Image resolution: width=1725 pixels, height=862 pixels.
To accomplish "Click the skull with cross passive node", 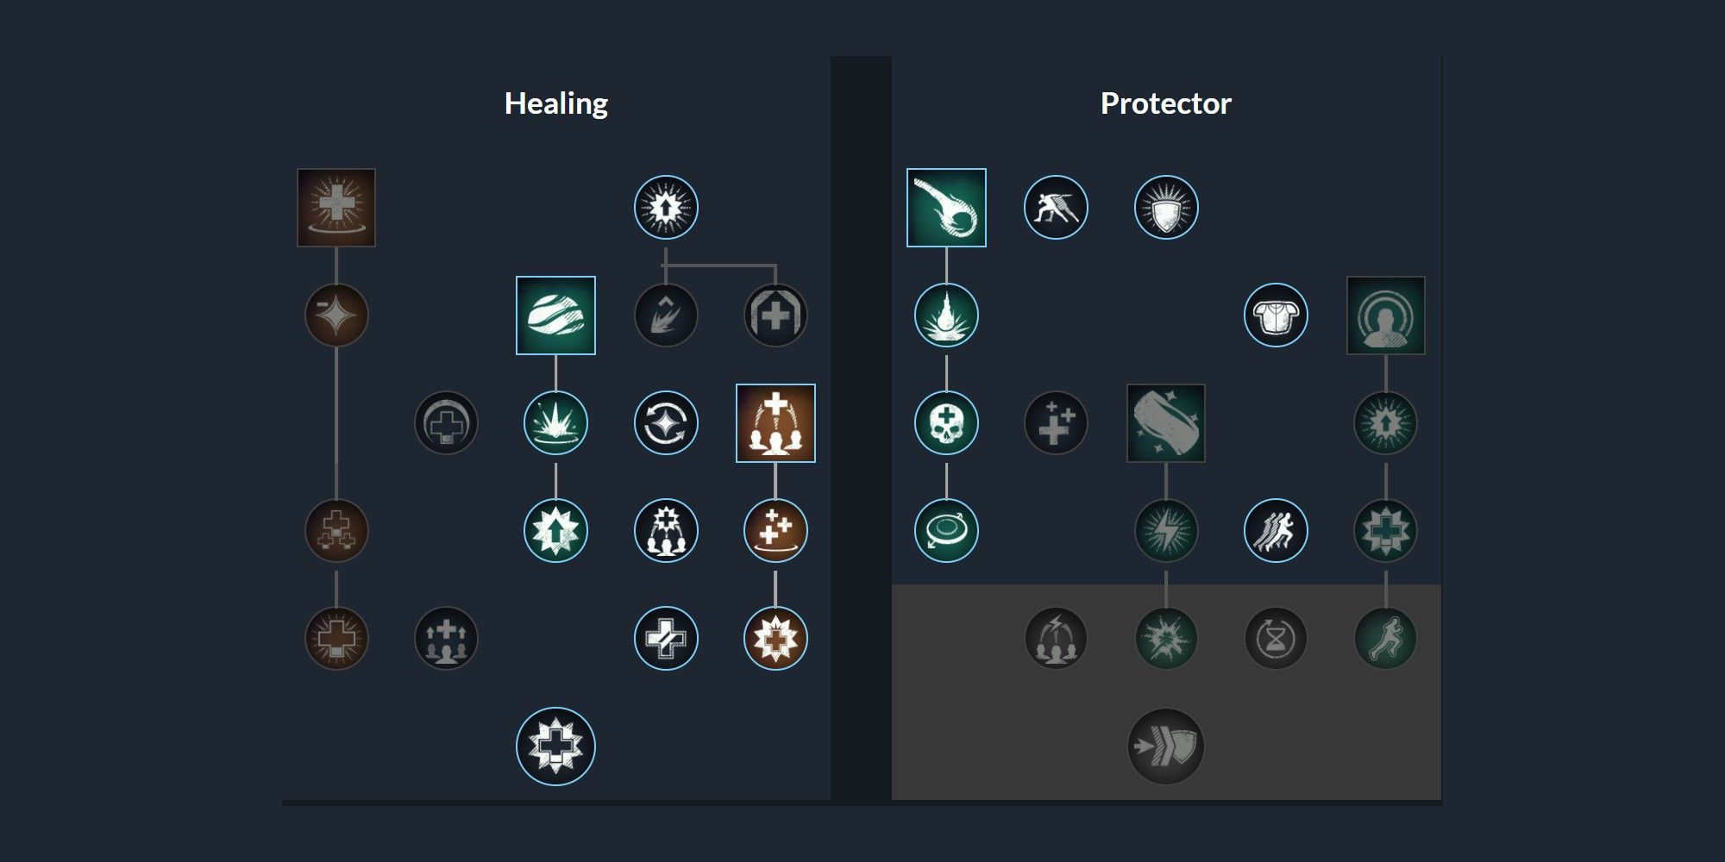I will pyautogui.click(x=946, y=423).
